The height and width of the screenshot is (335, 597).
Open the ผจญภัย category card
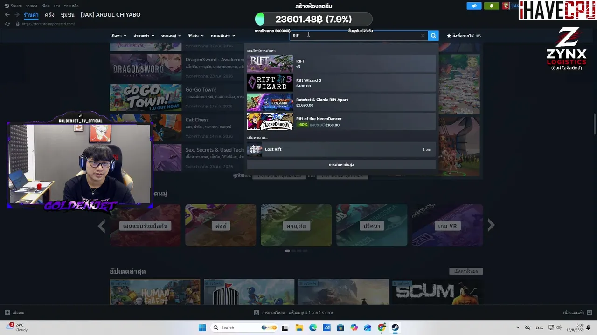[x=296, y=225]
